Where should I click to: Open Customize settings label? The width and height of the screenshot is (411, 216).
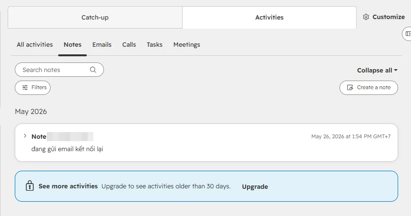(x=389, y=17)
